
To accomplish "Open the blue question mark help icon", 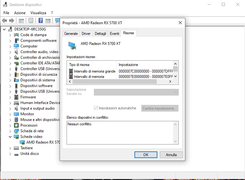I will 41,20.
